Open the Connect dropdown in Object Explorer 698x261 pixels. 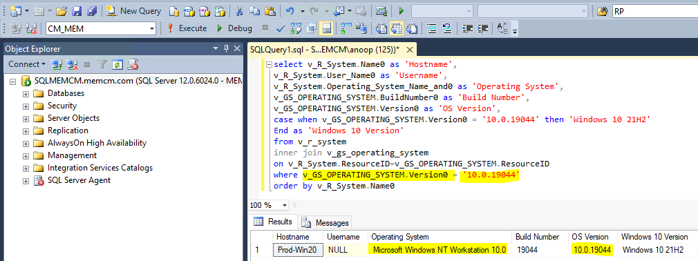click(x=27, y=64)
